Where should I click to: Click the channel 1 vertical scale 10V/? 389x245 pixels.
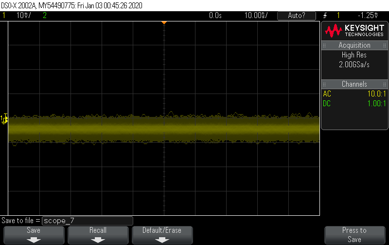pos(23,16)
